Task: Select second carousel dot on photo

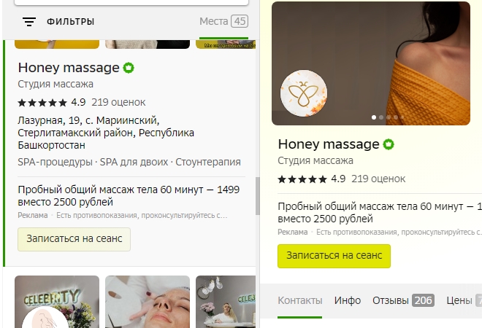Action: tap(381, 117)
